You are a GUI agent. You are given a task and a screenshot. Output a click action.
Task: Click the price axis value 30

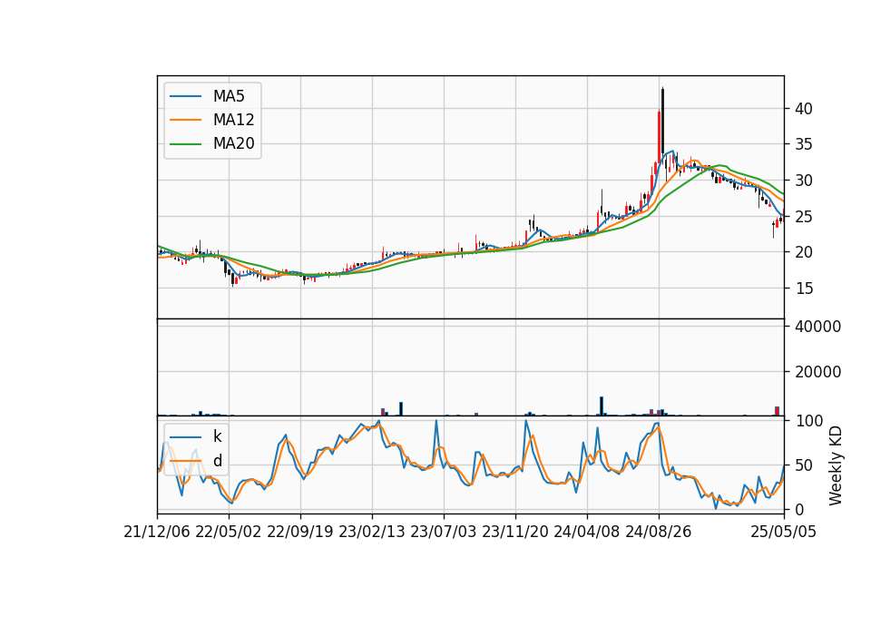[x=803, y=181]
